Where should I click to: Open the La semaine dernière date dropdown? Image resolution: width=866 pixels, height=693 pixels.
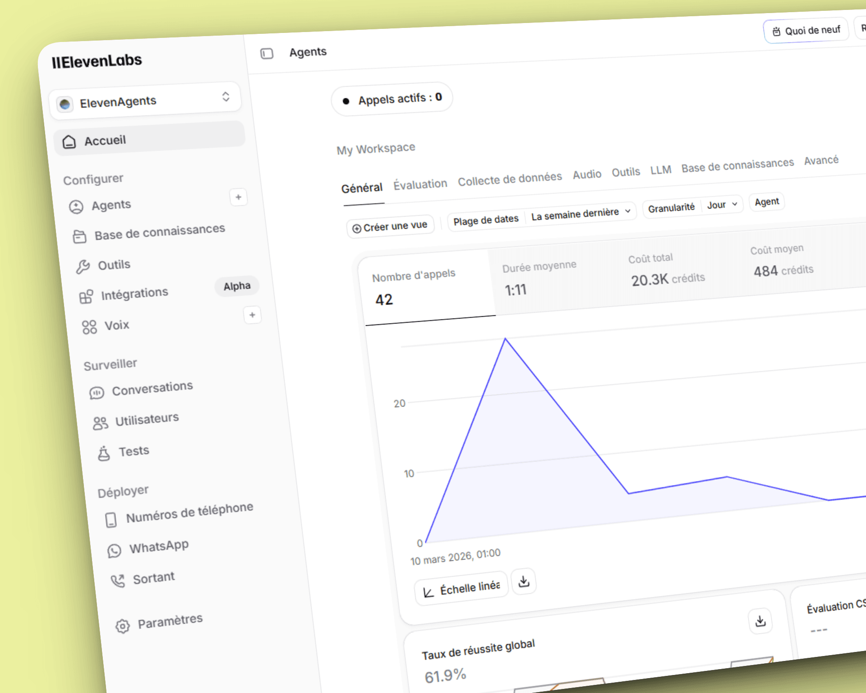click(x=580, y=213)
